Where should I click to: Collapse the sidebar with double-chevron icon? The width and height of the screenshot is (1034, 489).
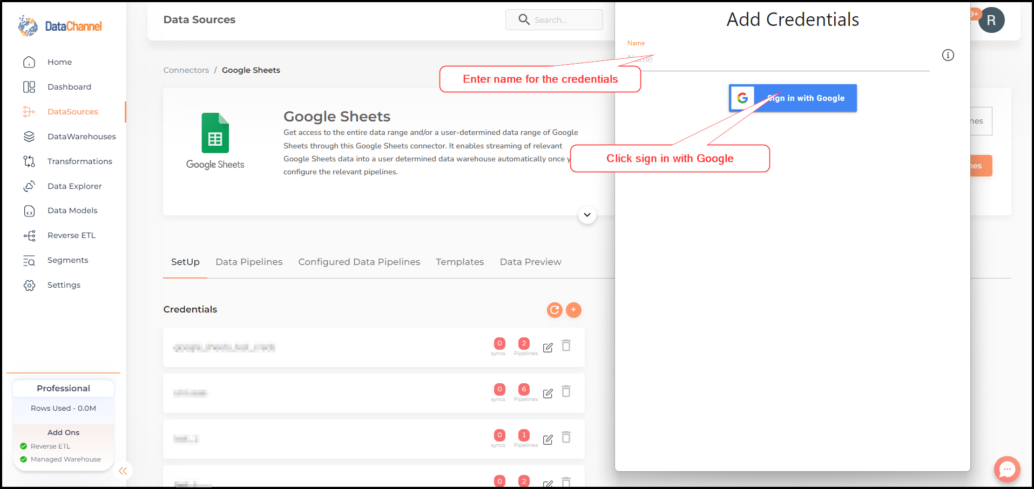(123, 471)
